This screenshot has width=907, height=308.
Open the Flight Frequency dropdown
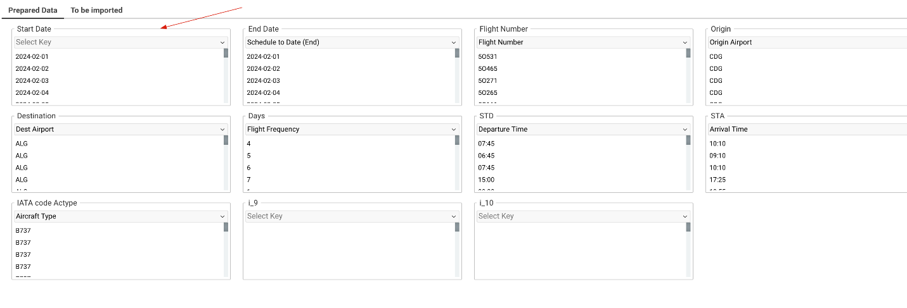pos(352,129)
